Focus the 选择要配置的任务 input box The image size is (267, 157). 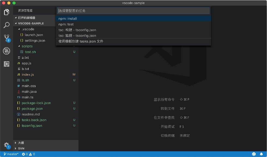(133, 11)
